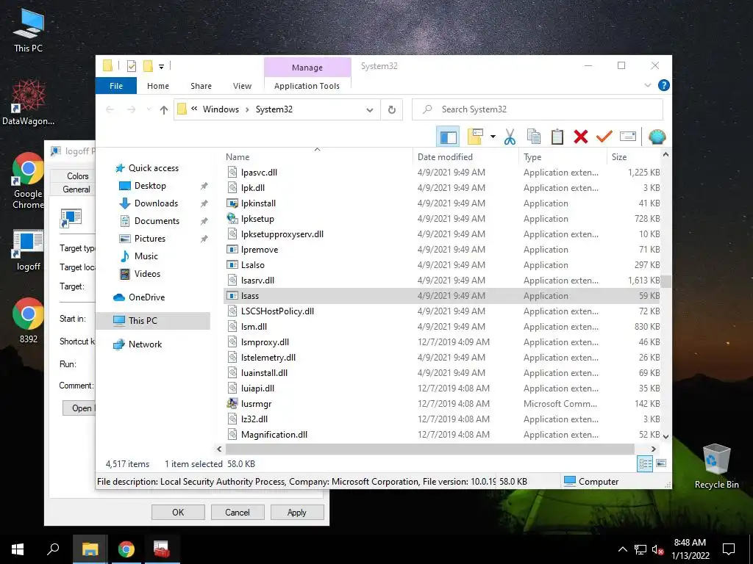Open Pictures in navigation pane
The image size is (753, 564).
(150, 239)
